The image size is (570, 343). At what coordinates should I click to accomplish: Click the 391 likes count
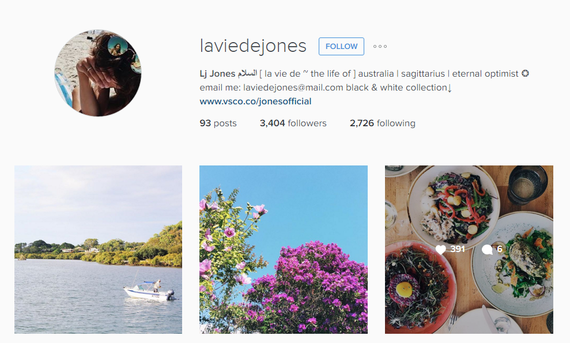point(458,249)
